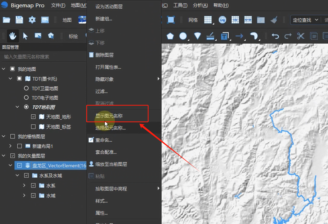
Task: Expand the 水域 folder node
Action: pos(24,195)
